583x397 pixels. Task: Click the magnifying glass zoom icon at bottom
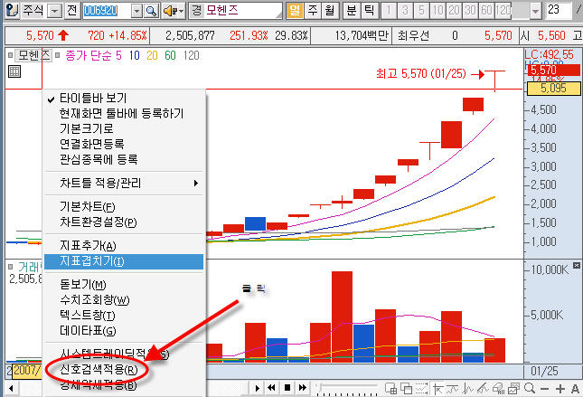(530, 388)
